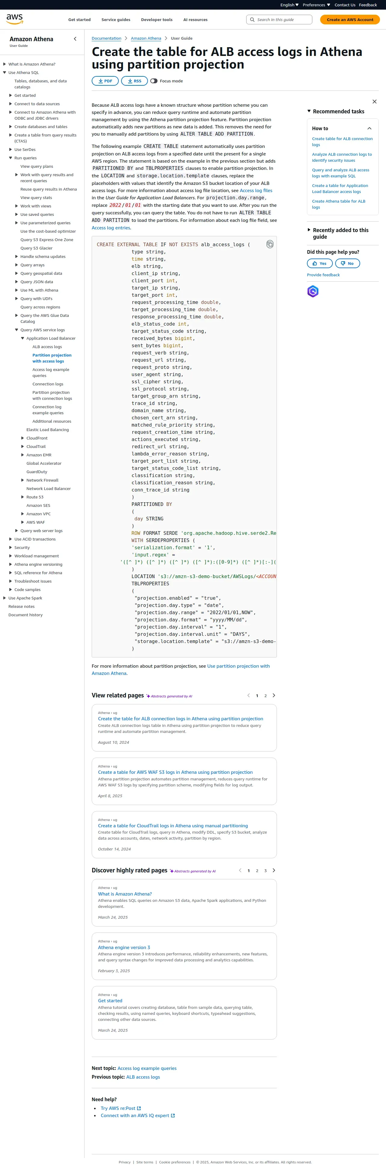386x1170 pixels.
Task: Open the Access log files link
Action: (x=256, y=191)
